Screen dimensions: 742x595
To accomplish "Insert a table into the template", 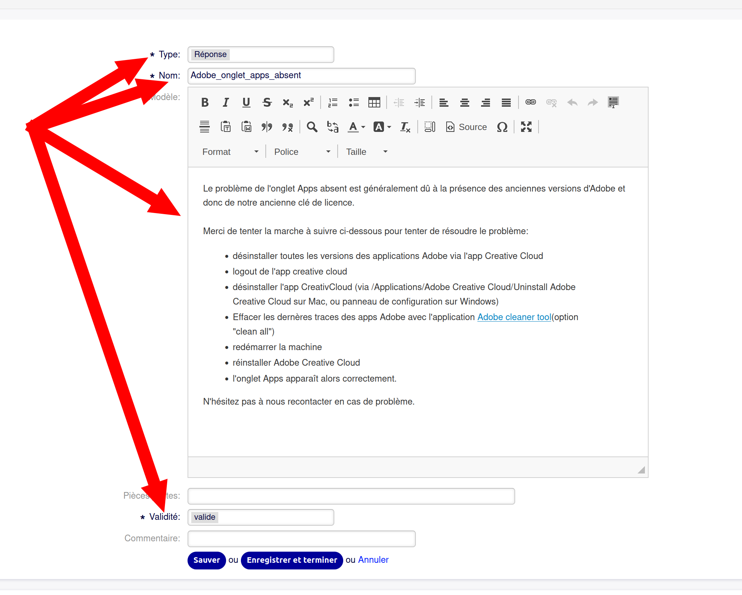I will pos(374,102).
